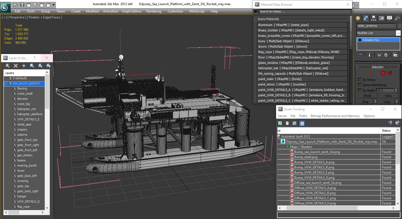Click the Shrink button
Viewport: 402px width, 219px height.
pos(367,96)
